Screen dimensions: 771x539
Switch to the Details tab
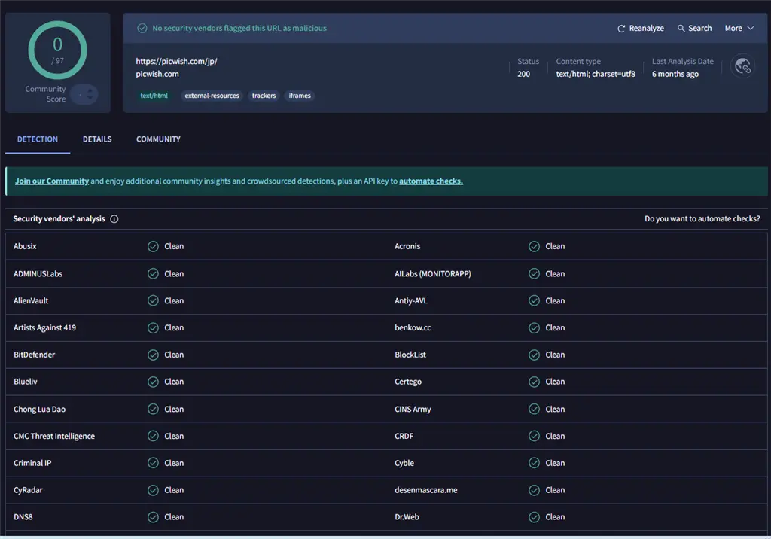[x=97, y=139]
